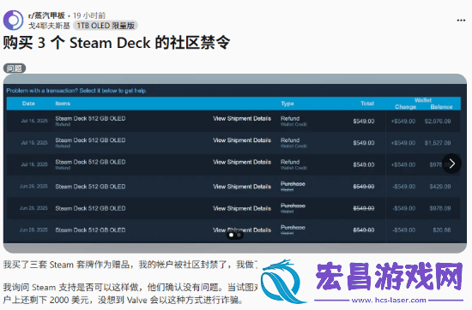Viewport: 472px width, 310px height.
Task: Select the first carousel dot indicator
Action: [x=231, y=235]
